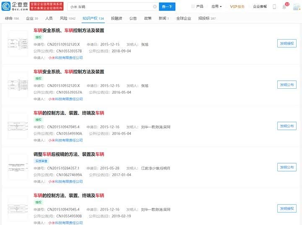Click the mobile phone icon
This screenshot has height=225, width=302.
[x=274, y=7]
